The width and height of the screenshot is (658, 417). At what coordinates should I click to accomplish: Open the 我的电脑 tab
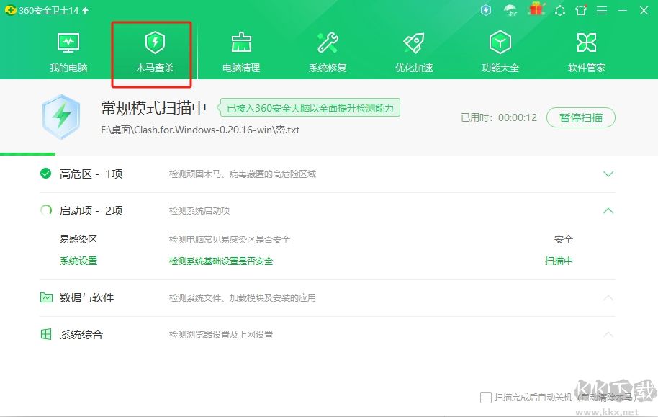(68, 53)
